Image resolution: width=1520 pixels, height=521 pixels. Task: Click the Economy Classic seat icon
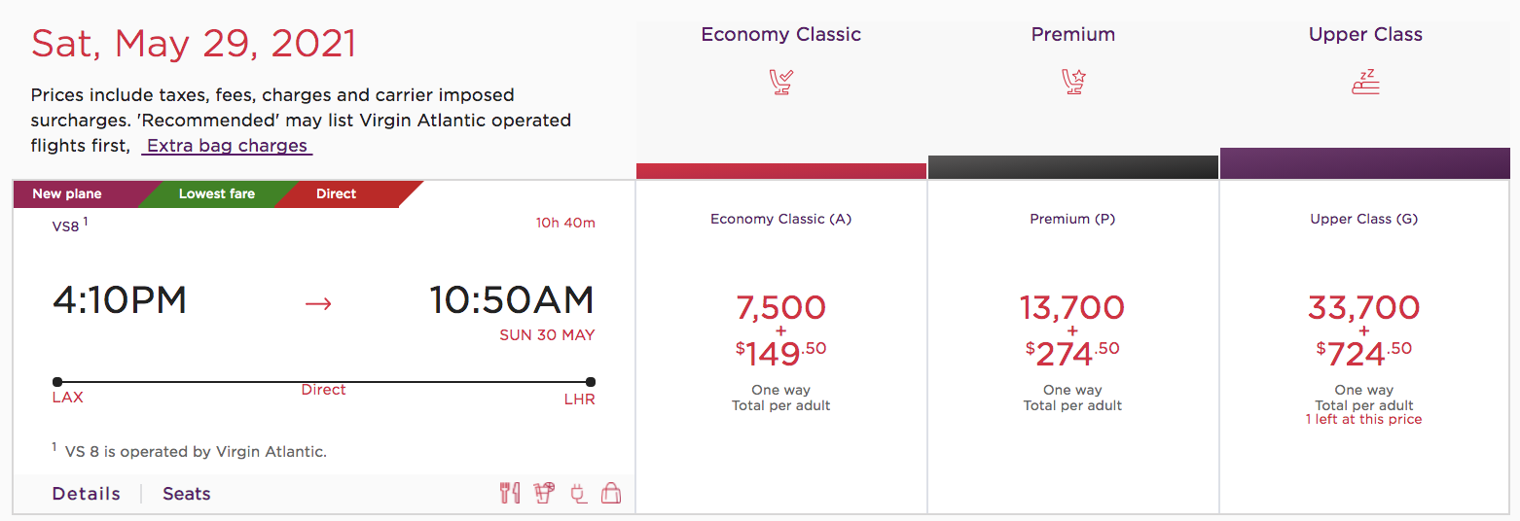pos(781,81)
